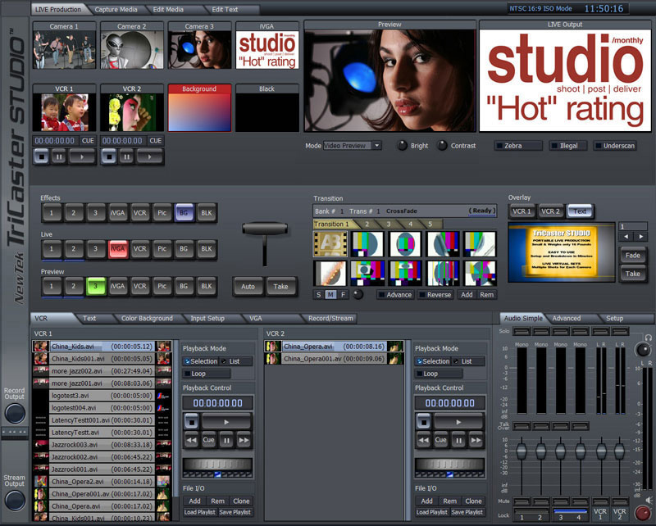The height and width of the screenshot is (526, 656).
Task: Play the VCR 1 clip in Playback Control
Action: click(x=226, y=422)
